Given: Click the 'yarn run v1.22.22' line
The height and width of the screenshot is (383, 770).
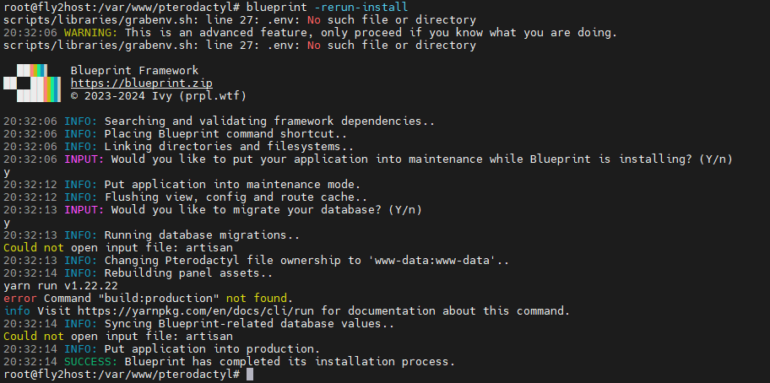Looking at the screenshot, I should click(x=61, y=285).
